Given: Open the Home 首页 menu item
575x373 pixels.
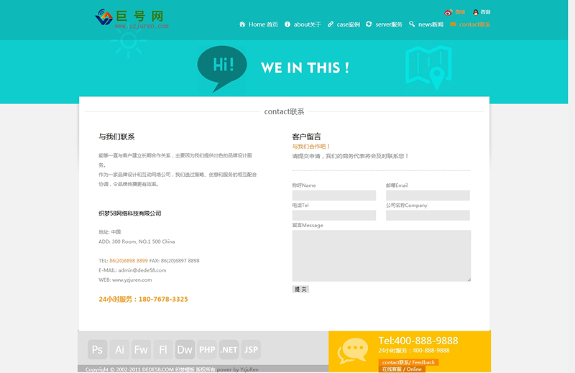Looking at the screenshot, I should tap(259, 24).
